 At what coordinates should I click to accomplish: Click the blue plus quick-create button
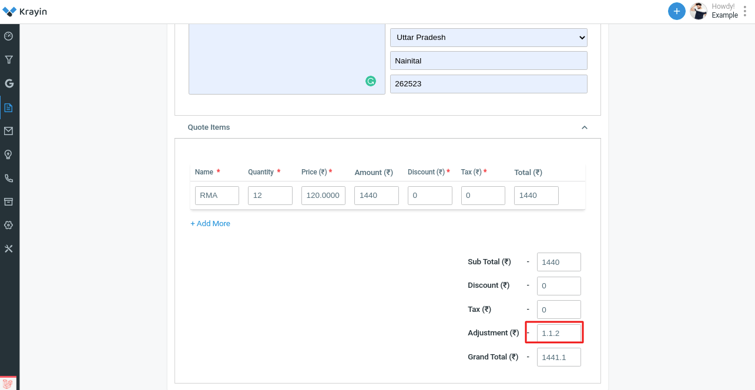tap(676, 11)
